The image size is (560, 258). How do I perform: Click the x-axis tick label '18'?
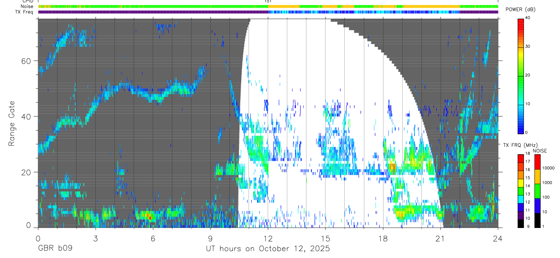383,238
